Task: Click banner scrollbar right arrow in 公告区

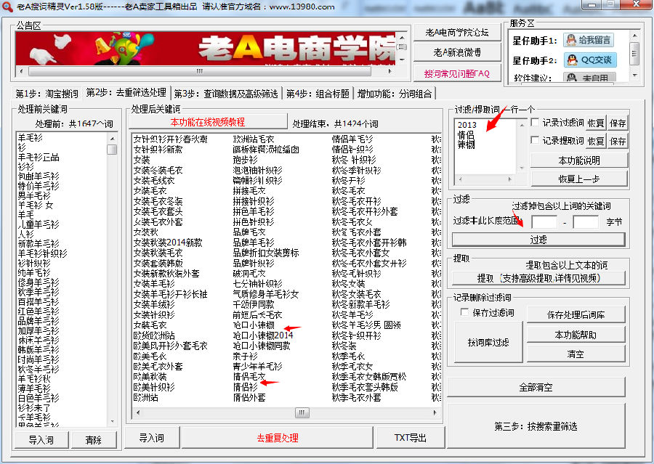Action: coord(389,71)
